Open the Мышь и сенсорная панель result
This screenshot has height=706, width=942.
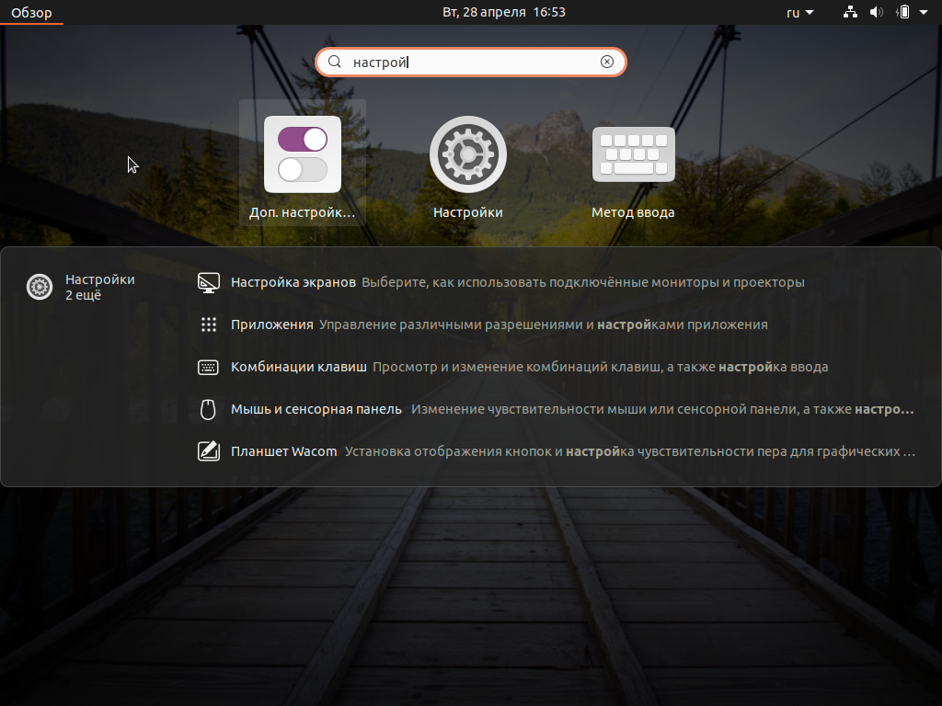[x=557, y=409]
